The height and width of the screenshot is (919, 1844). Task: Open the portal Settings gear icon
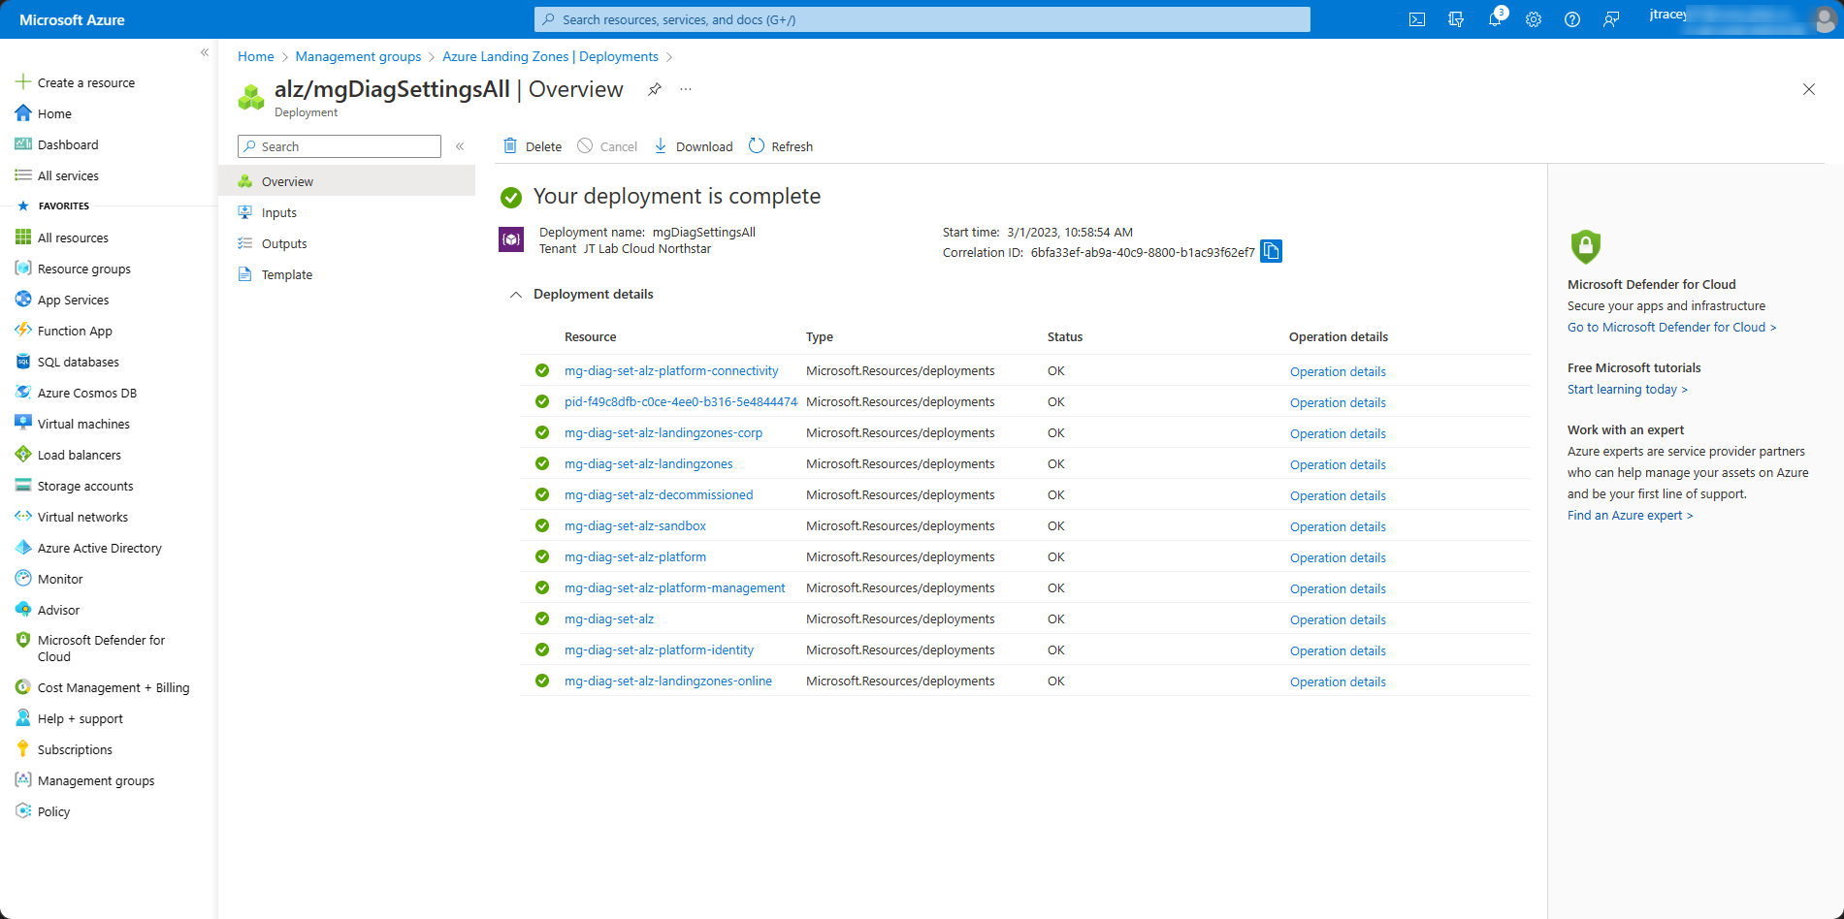coord(1533,18)
